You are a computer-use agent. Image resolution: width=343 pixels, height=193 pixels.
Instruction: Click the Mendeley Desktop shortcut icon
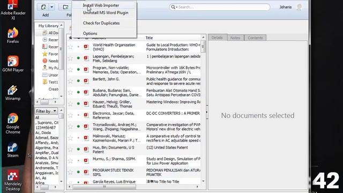[x=13, y=176]
